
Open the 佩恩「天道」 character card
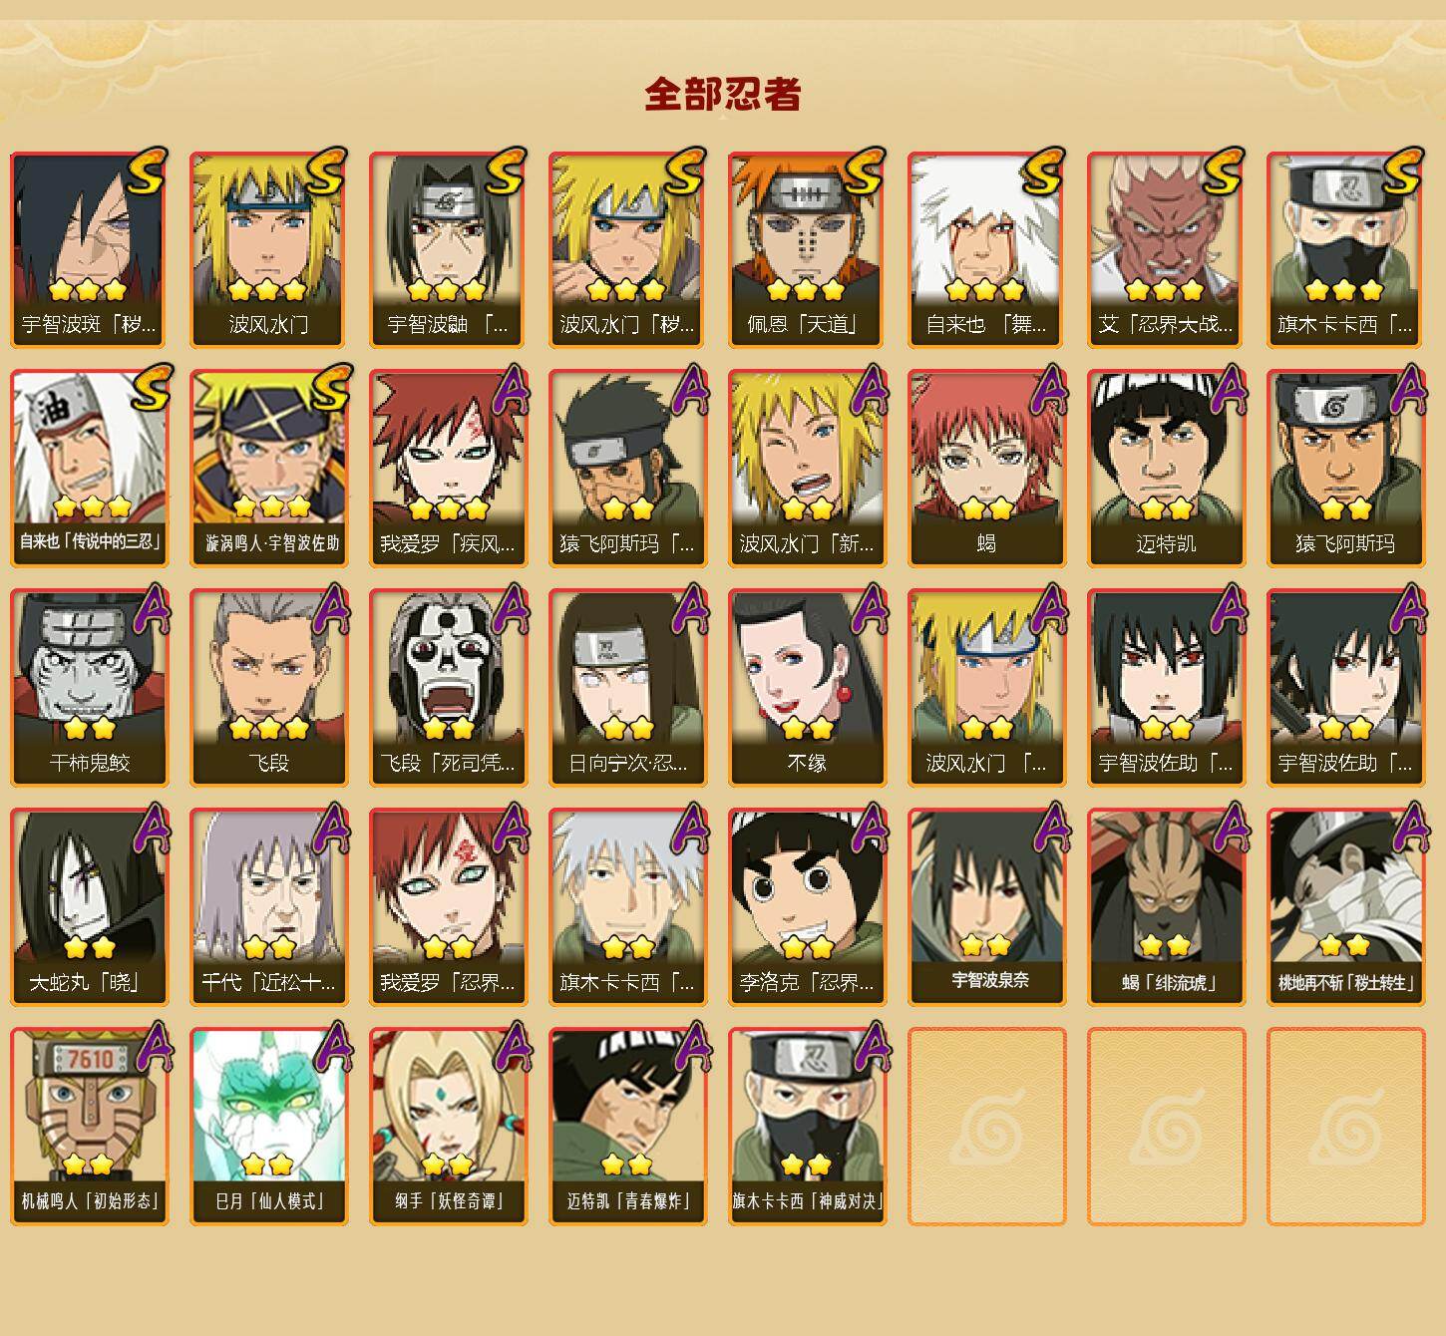coord(808,249)
